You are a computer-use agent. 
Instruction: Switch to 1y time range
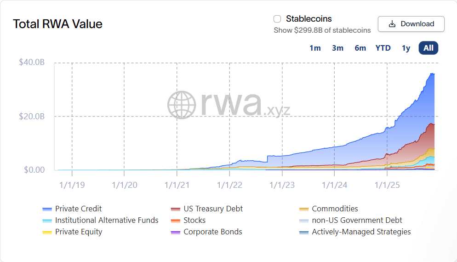pyautogui.click(x=406, y=48)
